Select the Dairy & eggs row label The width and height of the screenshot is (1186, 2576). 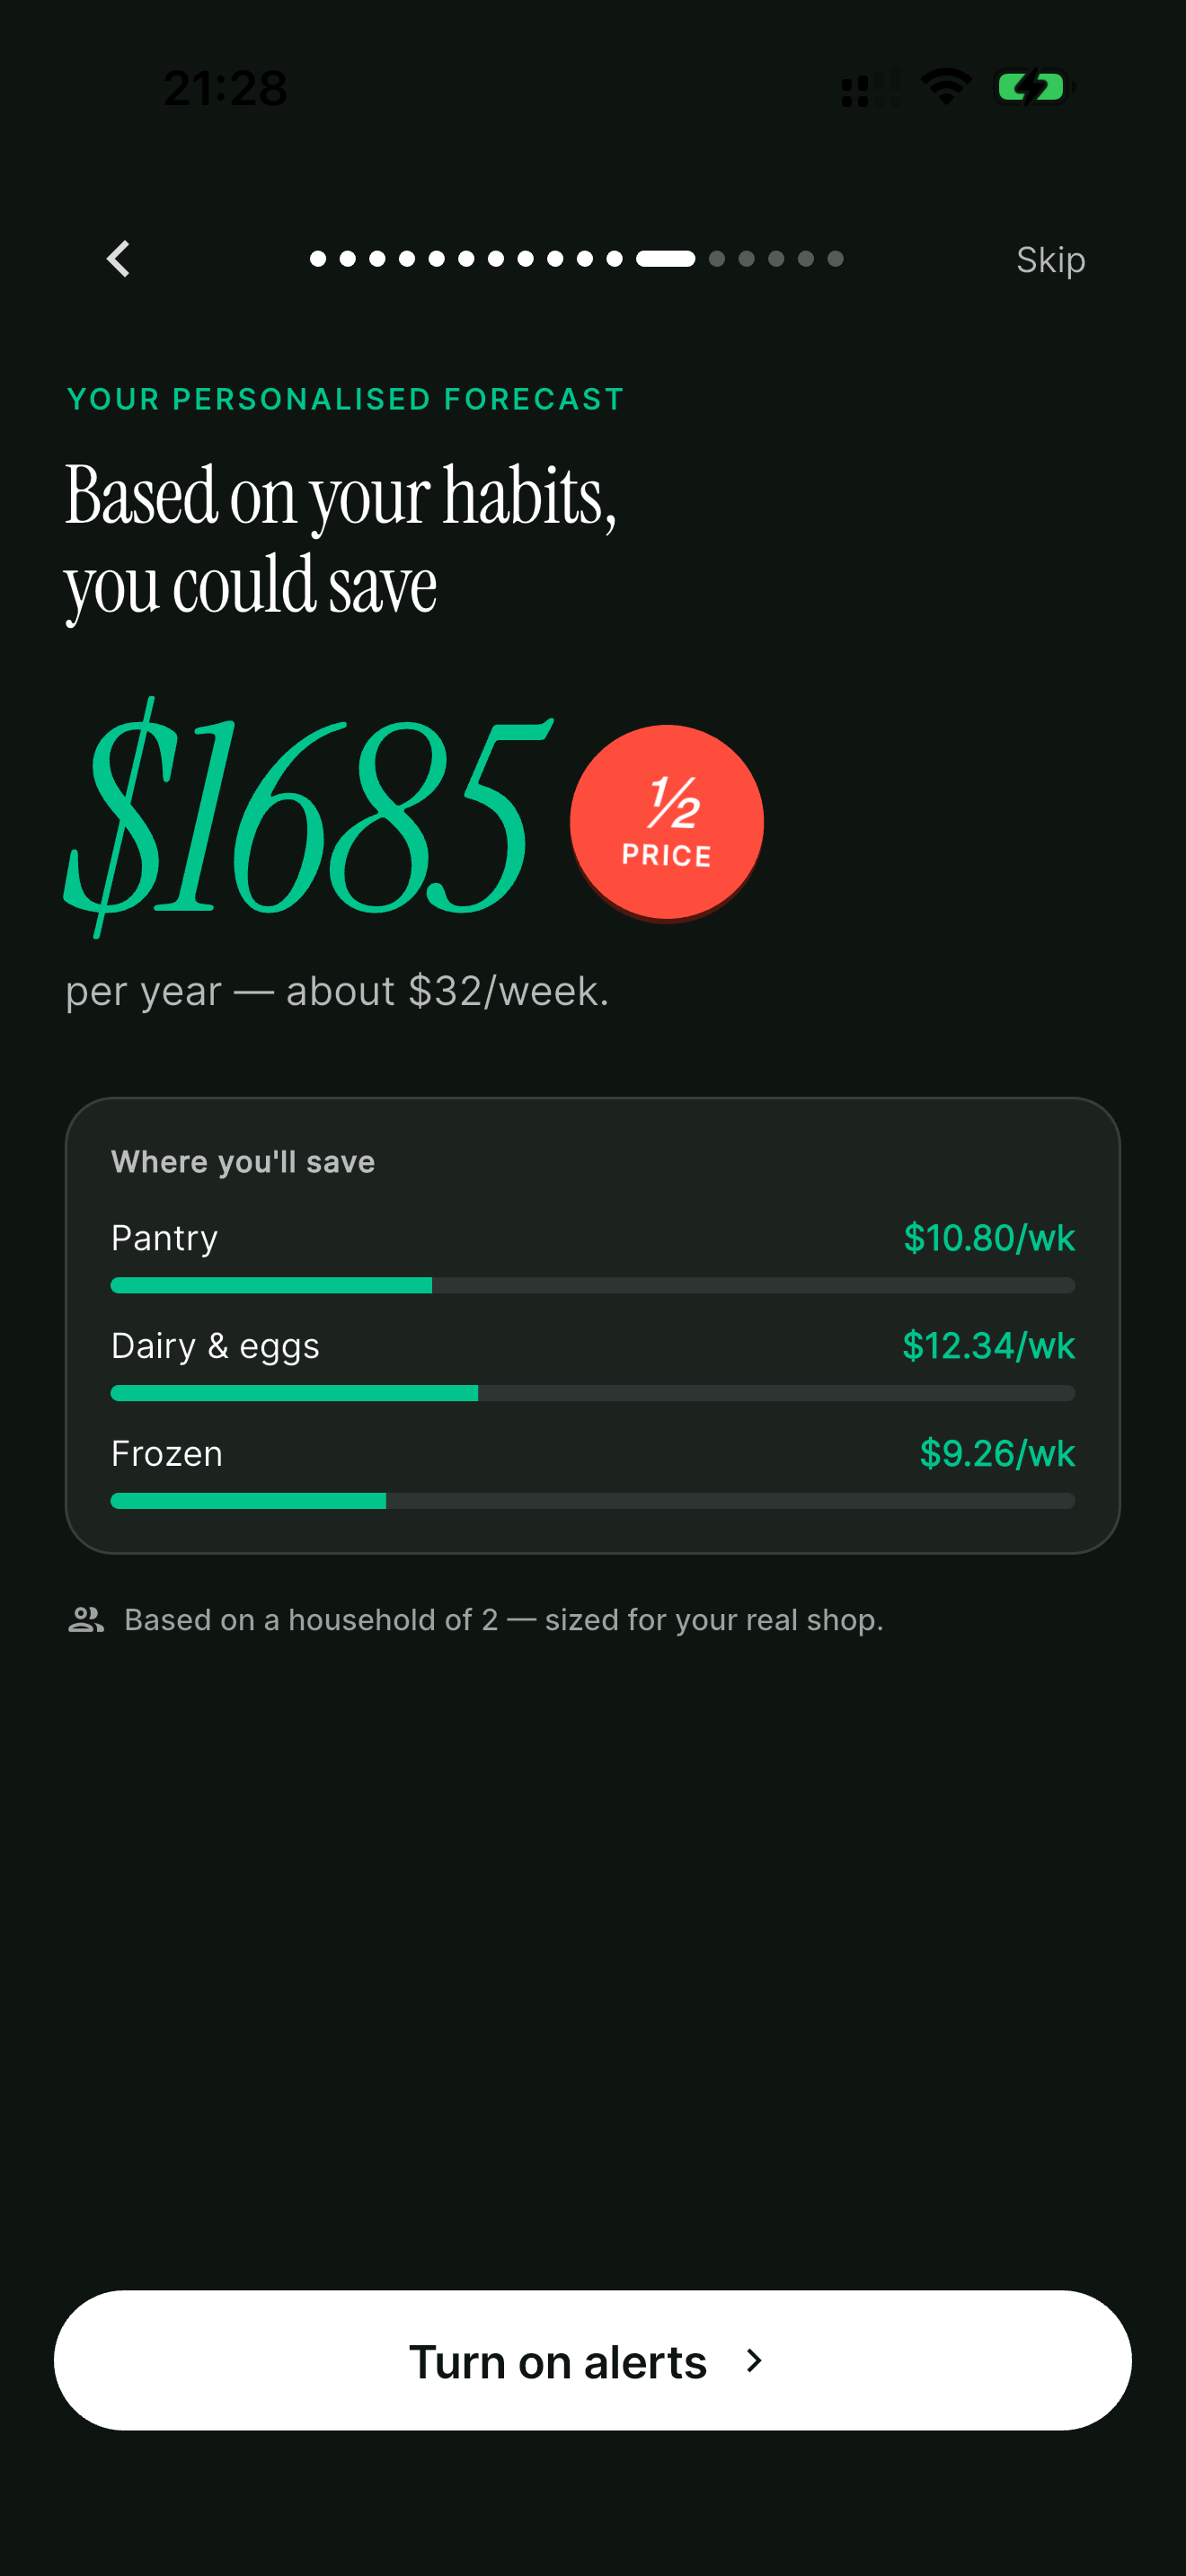pos(215,1346)
